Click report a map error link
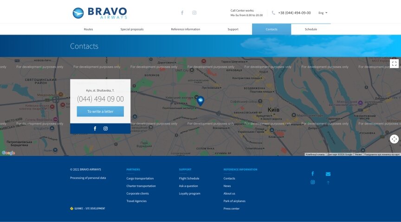The image size is (401, 222). 382,154
